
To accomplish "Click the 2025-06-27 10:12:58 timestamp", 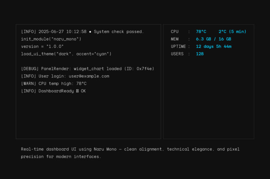I will point(62,32).
